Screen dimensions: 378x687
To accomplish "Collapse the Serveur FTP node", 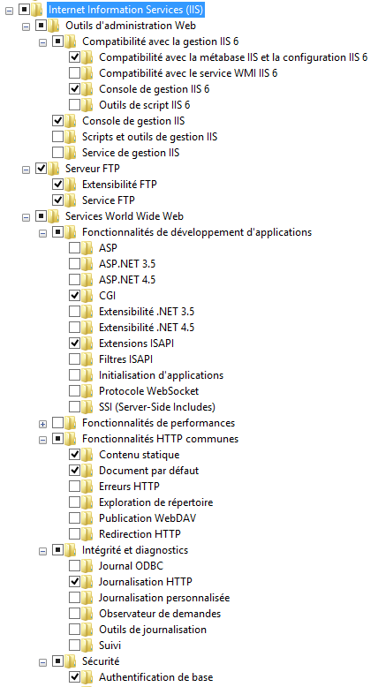I will pyautogui.click(x=26, y=170).
